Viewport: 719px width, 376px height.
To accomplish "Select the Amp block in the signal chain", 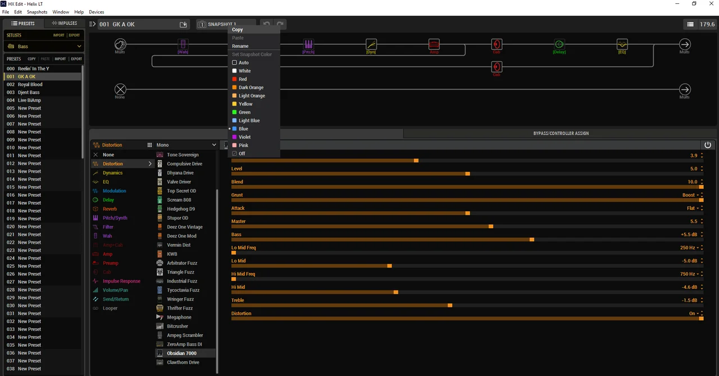I will [434, 45].
